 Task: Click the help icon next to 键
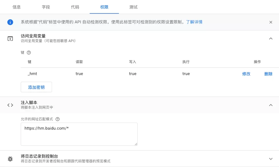(x=29, y=53)
